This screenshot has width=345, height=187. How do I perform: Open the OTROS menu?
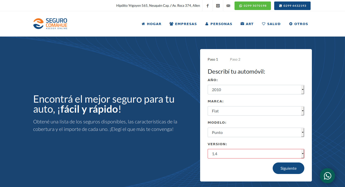tap(299, 24)
